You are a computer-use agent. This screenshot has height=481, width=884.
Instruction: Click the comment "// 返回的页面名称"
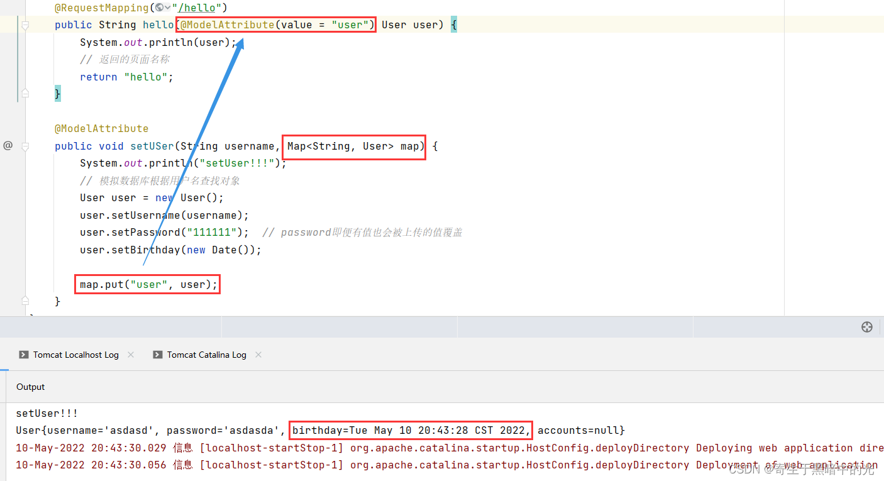pyautogui.click(x=124, y=60)
